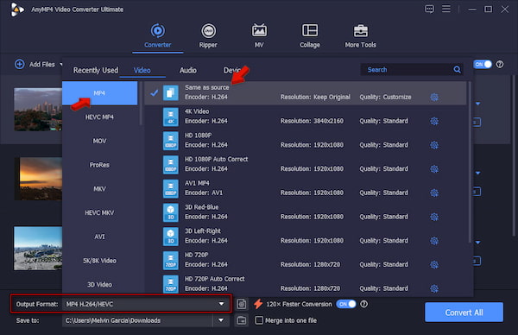Open the output folder icon
The height and width of the screenshot is (335, 518).
coord(242,320)
